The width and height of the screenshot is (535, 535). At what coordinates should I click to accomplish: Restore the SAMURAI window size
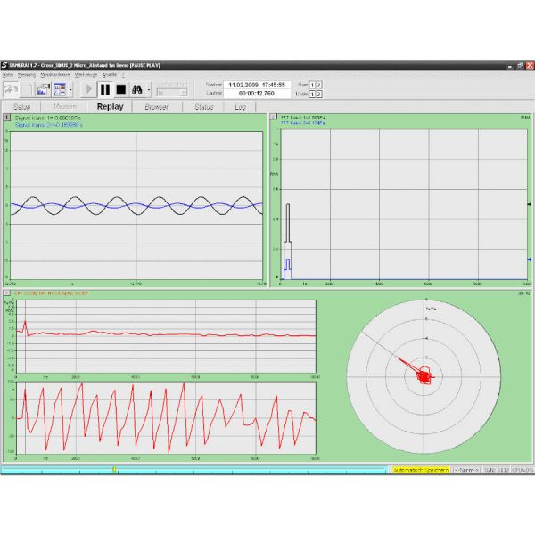pyautogui.click(x=520, y=66)
